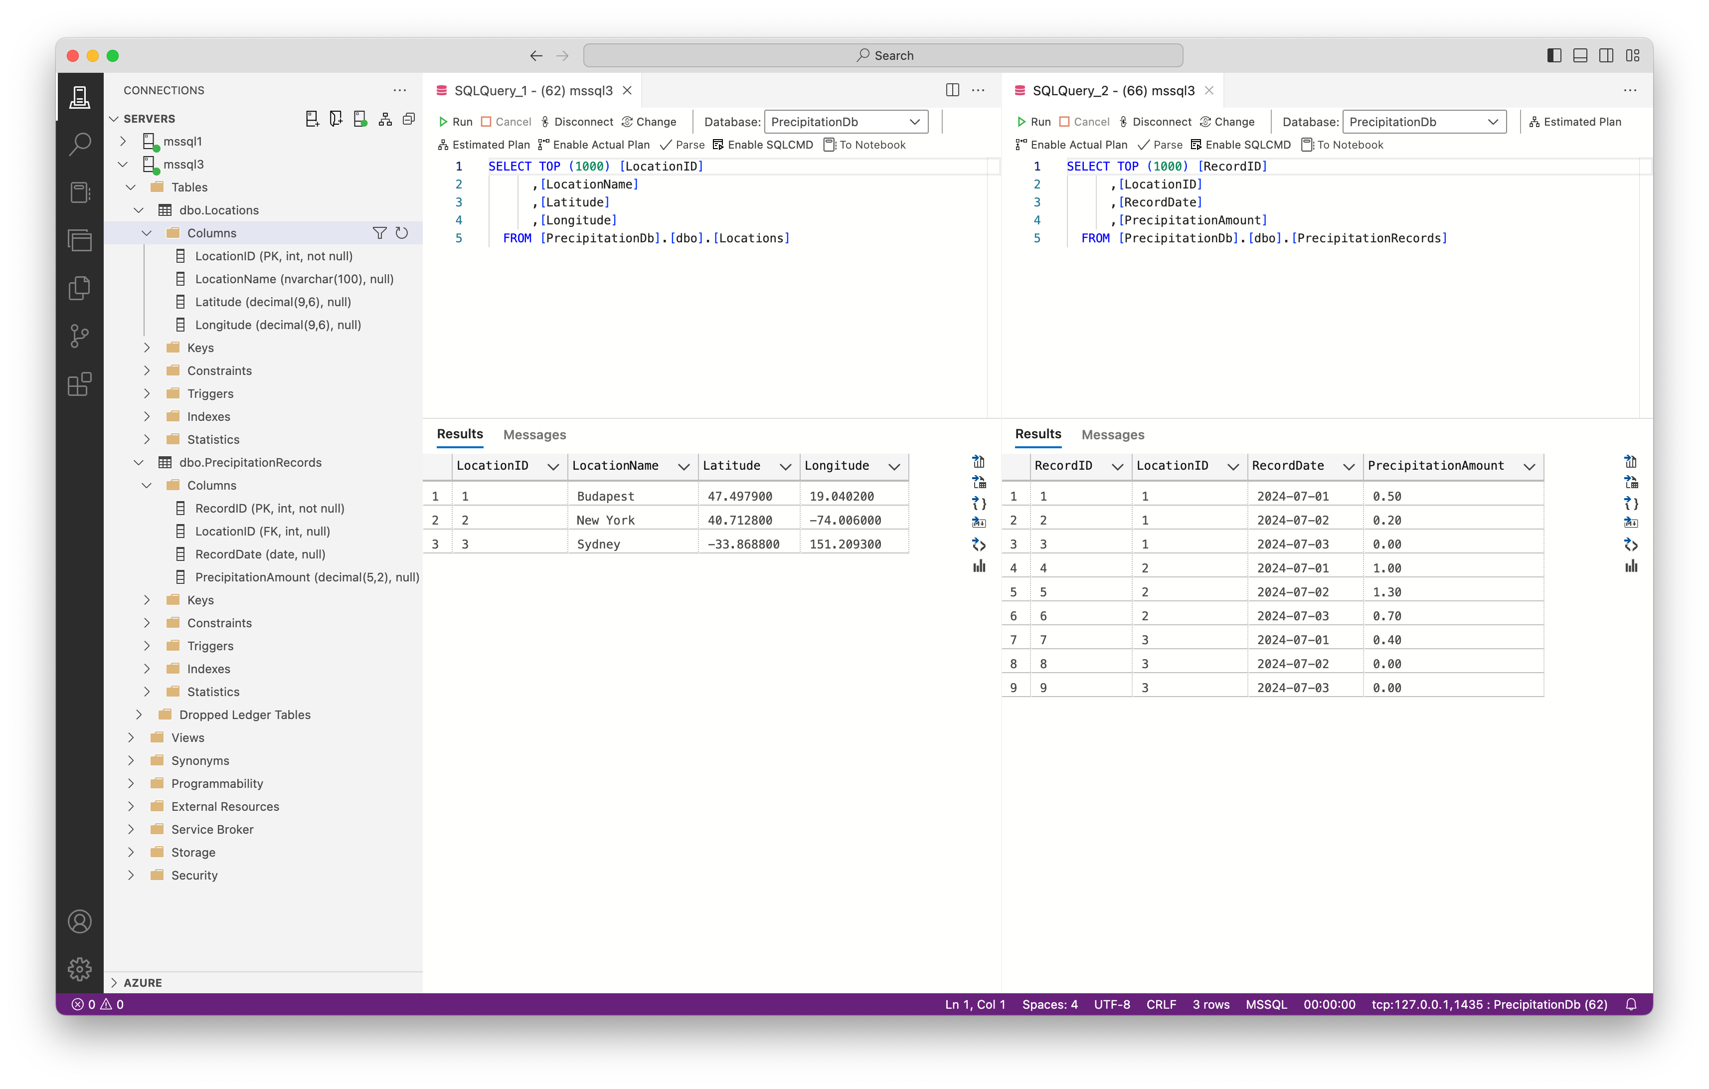Go back with the navigation arrow
The width and height of the screenshot is (1709, 1089).
(x=536, y=55)
